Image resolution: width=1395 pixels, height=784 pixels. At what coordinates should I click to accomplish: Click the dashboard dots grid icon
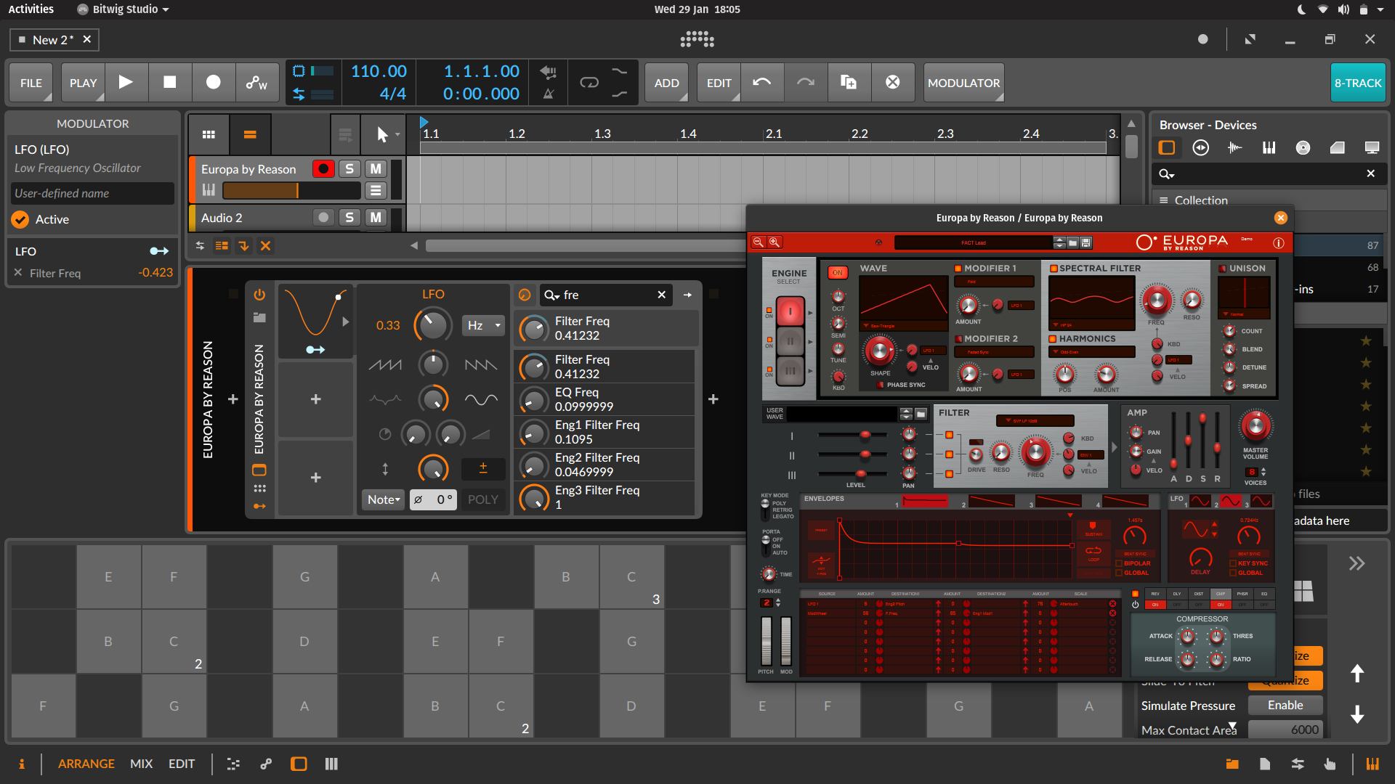click(x=697, y=39)
